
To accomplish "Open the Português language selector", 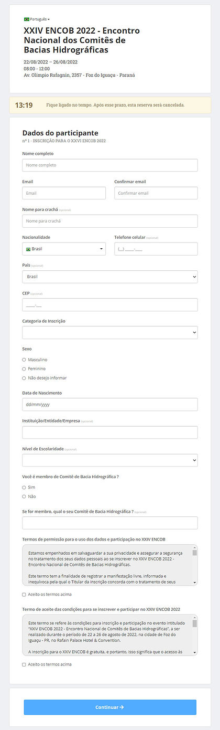I will 37,19.
